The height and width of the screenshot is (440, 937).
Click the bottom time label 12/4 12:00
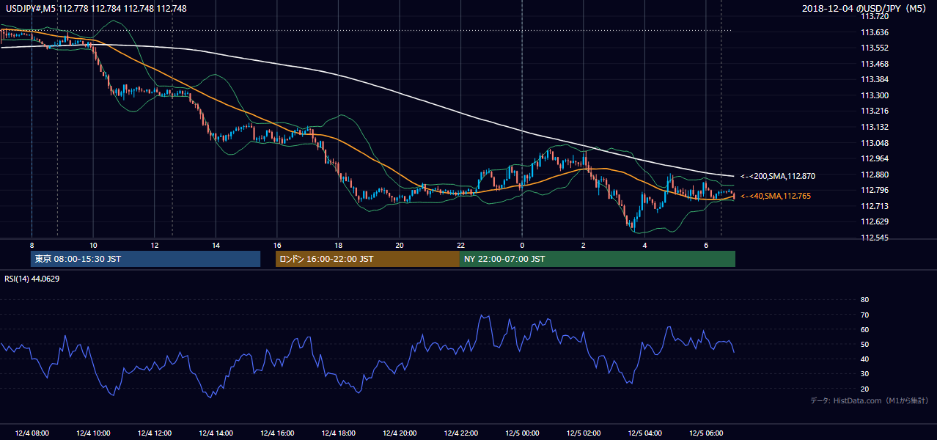[x=154, y=433]
